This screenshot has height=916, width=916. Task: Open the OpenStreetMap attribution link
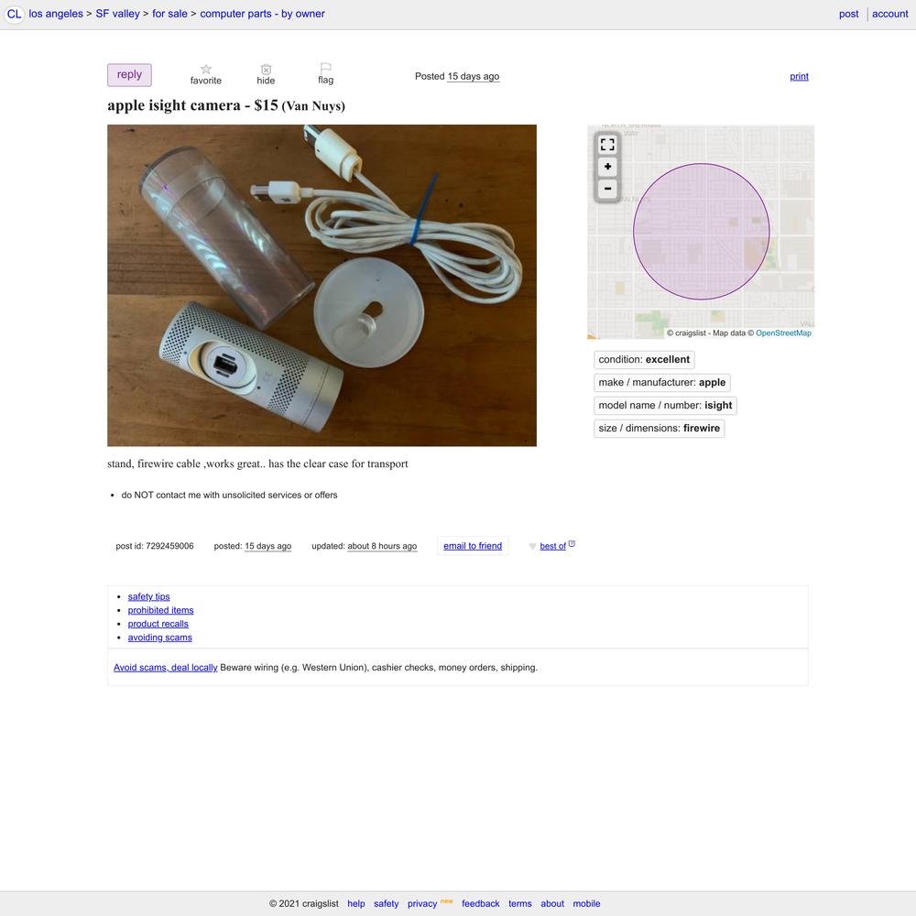click(783, 333)
